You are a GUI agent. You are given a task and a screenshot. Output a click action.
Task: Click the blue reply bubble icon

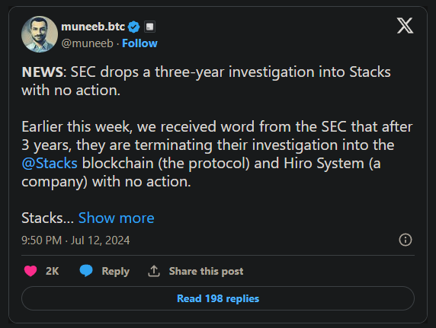86,271
